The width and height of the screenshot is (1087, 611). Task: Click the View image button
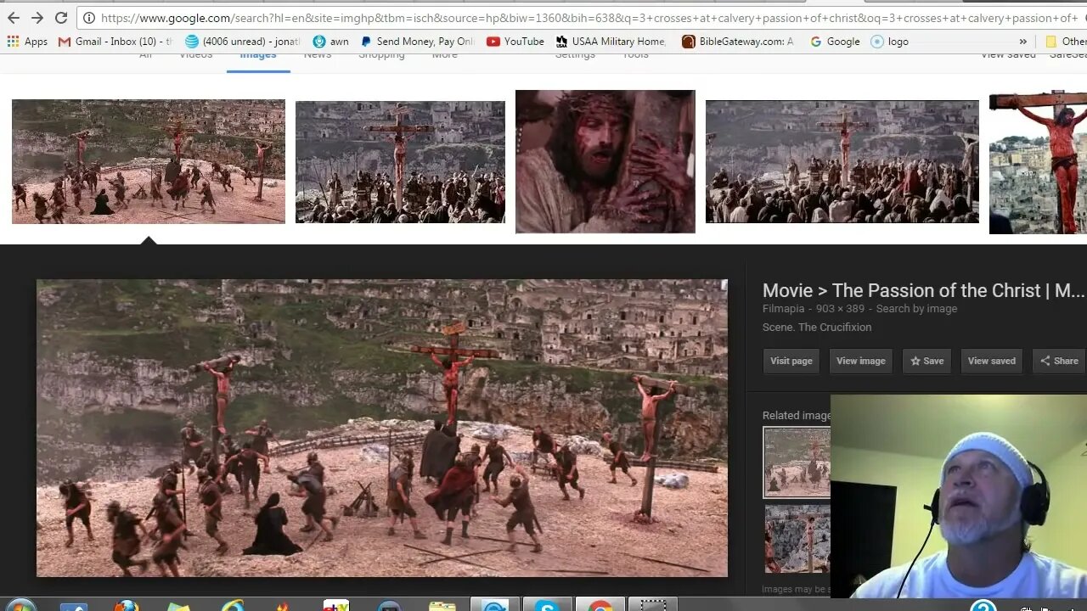click(861, 361)
